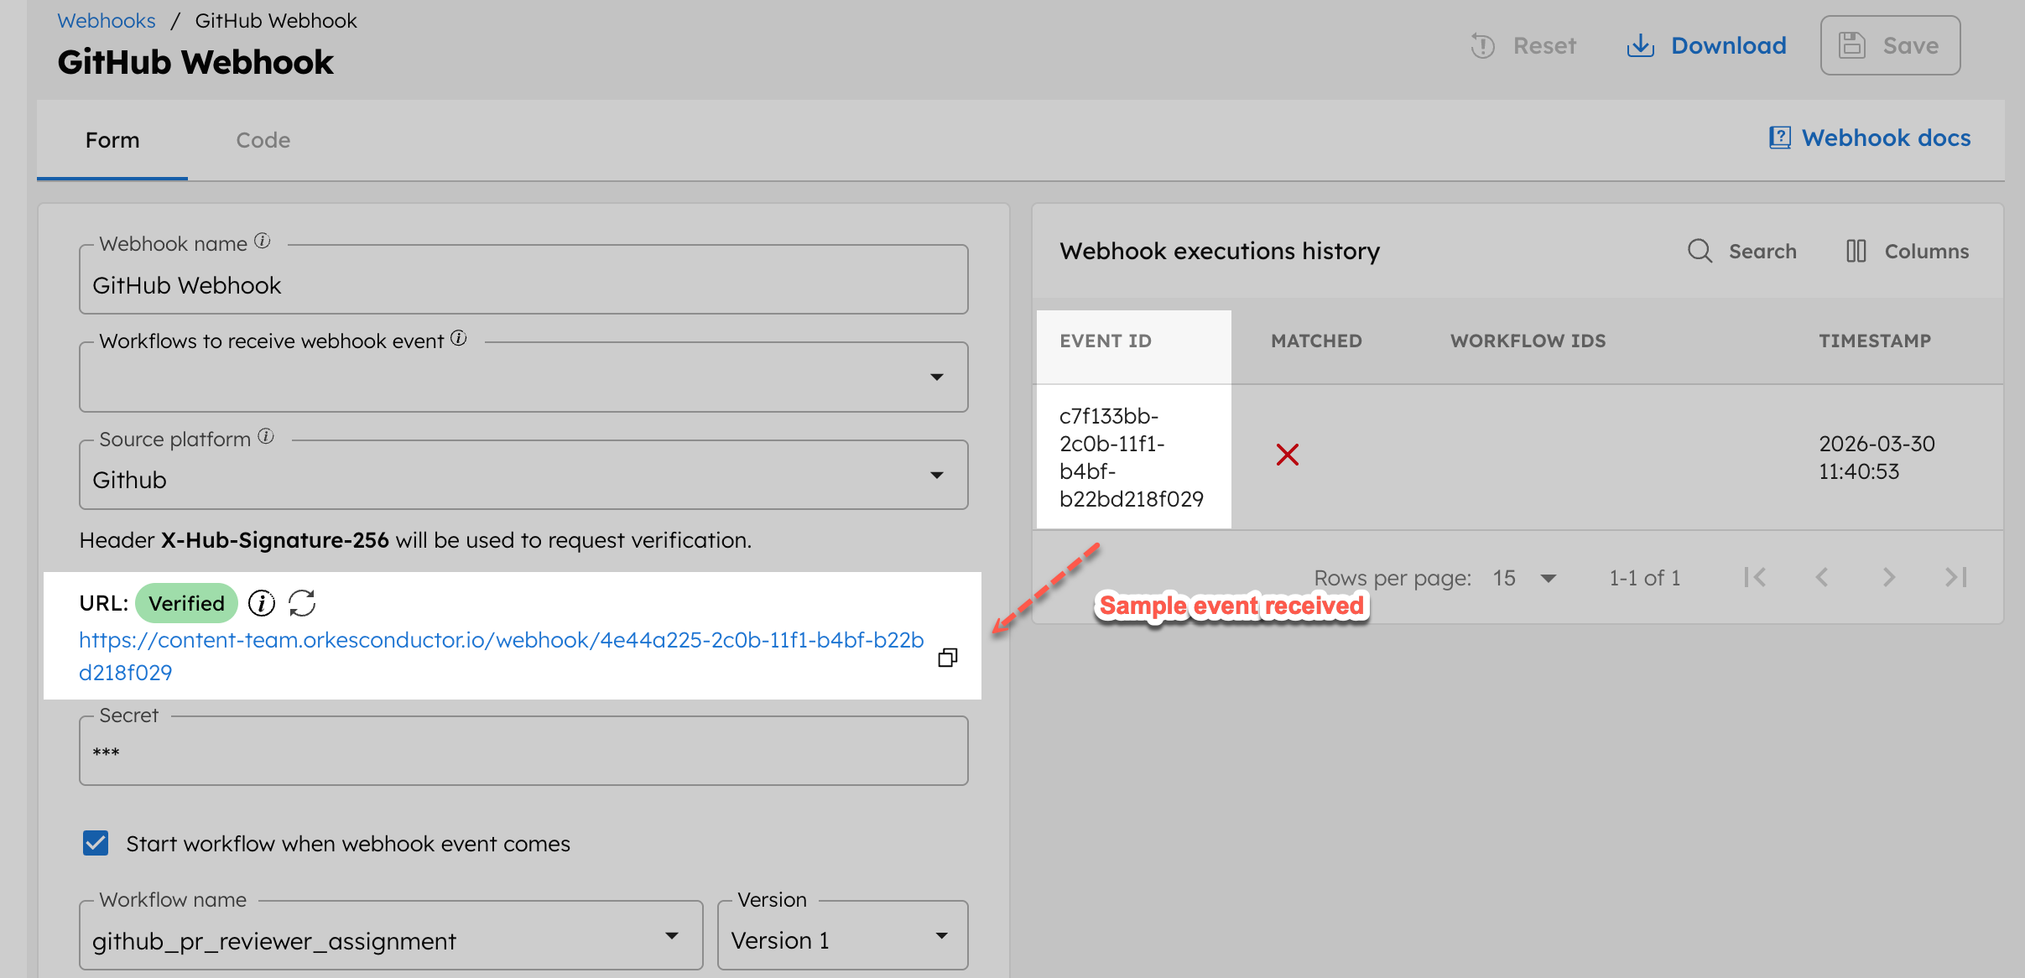Click the 'Webhook executions history' heading
Viewport: 2025px width, 978px height.
click(x=1220, y=251)
